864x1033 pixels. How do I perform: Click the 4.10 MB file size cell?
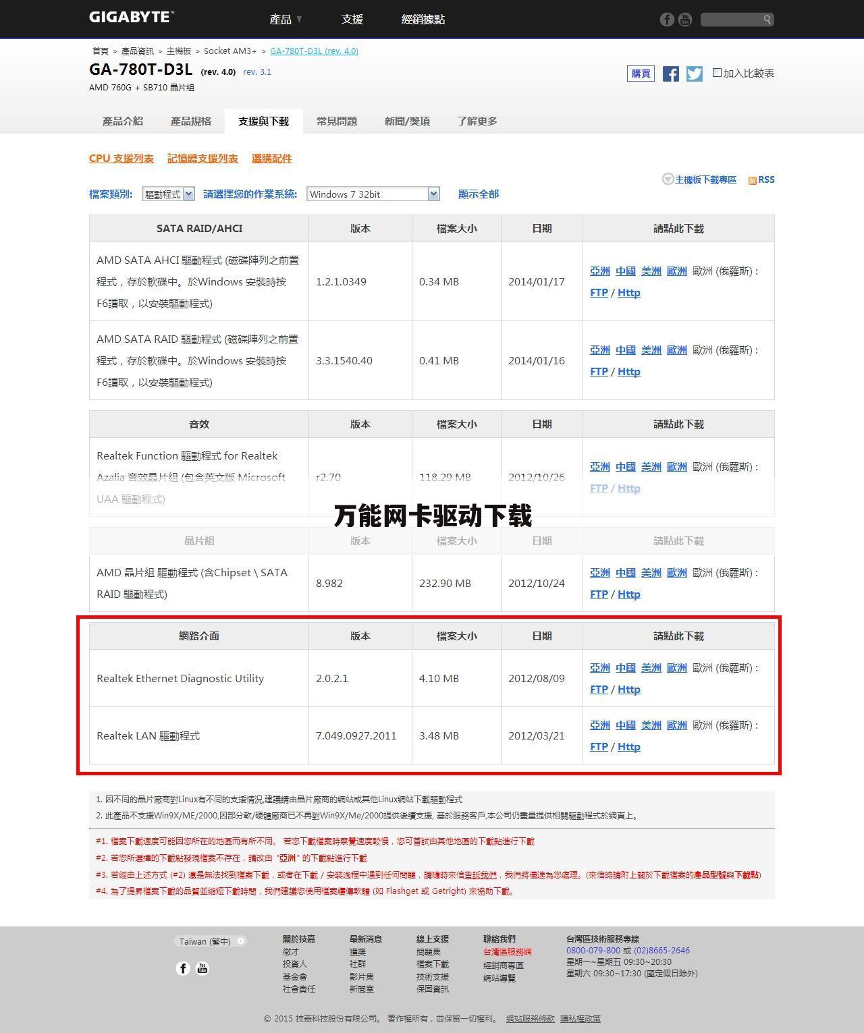point(456,679)
